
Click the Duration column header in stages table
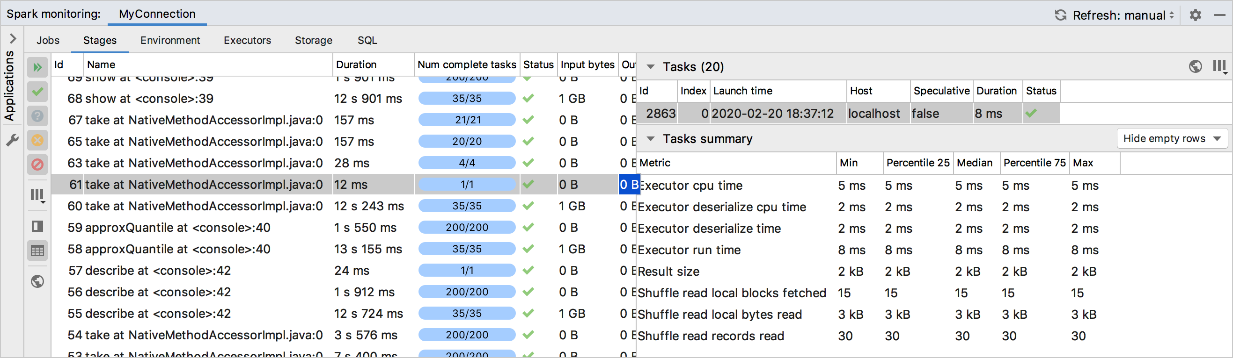[x=356, y=64]
